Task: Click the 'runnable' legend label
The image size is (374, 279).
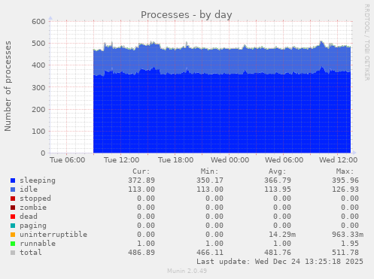Action: click(x=38, y=244)
